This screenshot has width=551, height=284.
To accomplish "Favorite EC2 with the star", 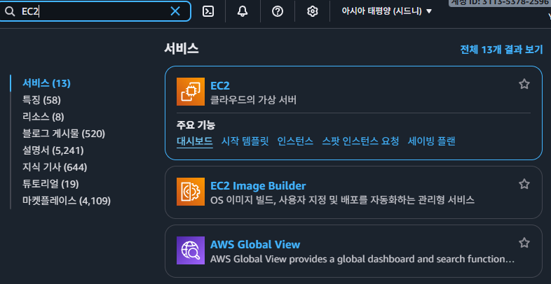I will 524,84.
